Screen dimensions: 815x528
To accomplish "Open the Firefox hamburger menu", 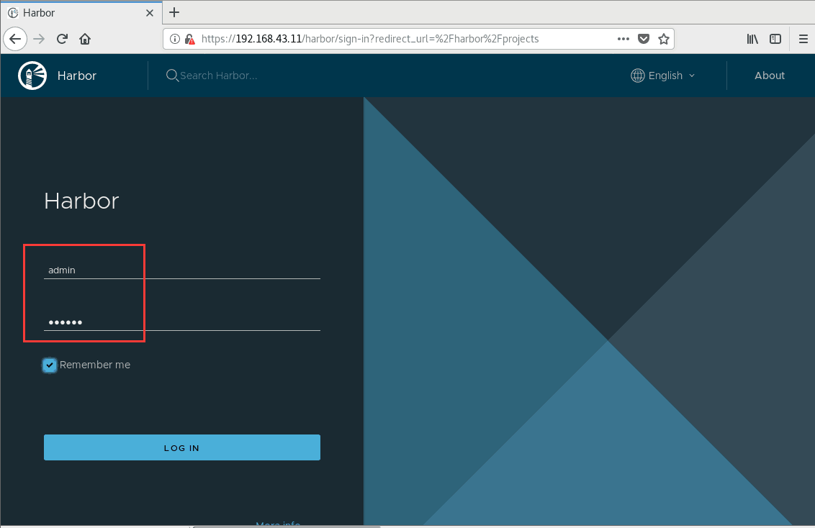I will [803, 39].
